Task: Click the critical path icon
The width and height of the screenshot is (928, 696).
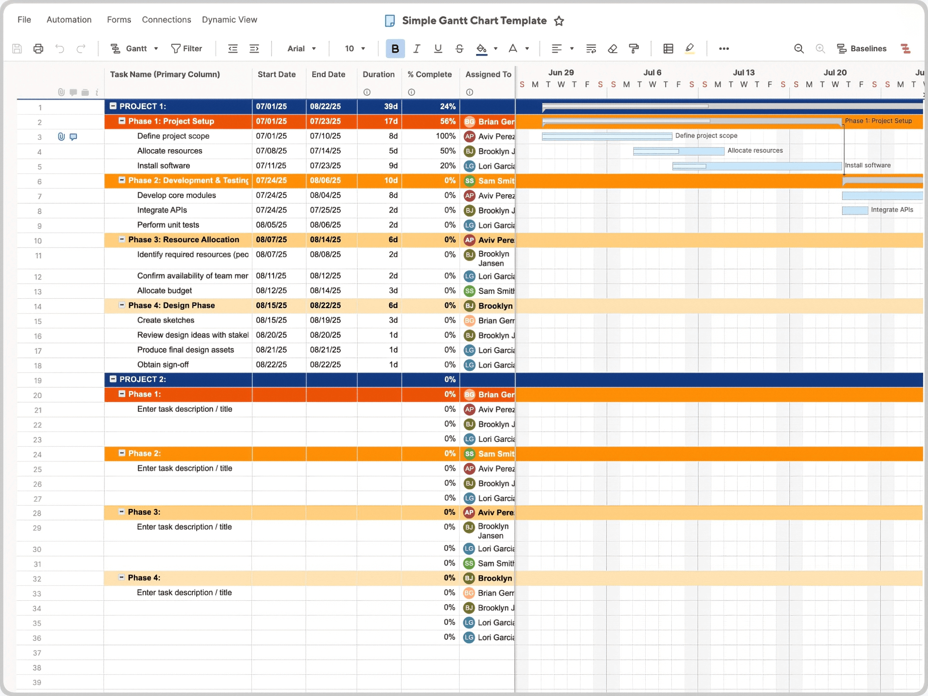Action: point(905,48)
